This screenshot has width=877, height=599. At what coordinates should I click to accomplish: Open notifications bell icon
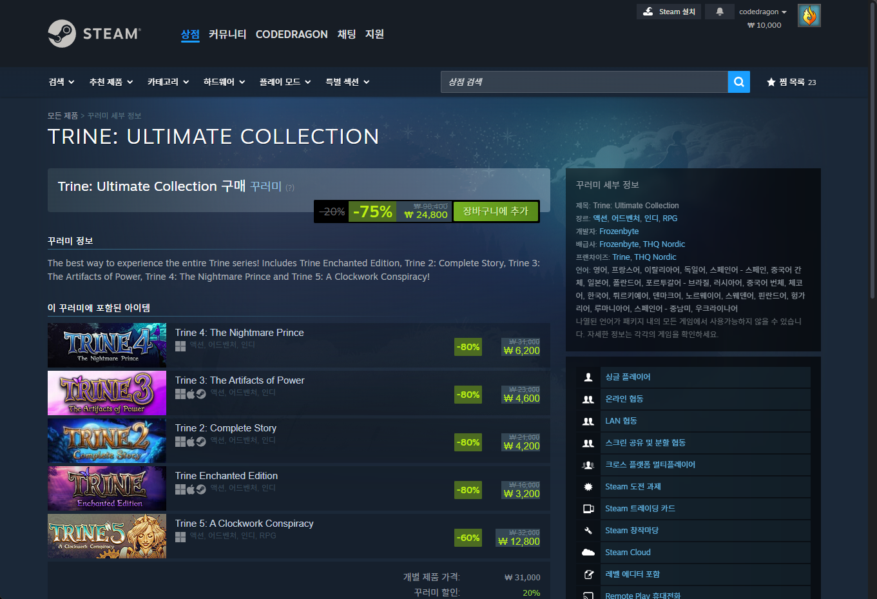[x=720, y=12]
